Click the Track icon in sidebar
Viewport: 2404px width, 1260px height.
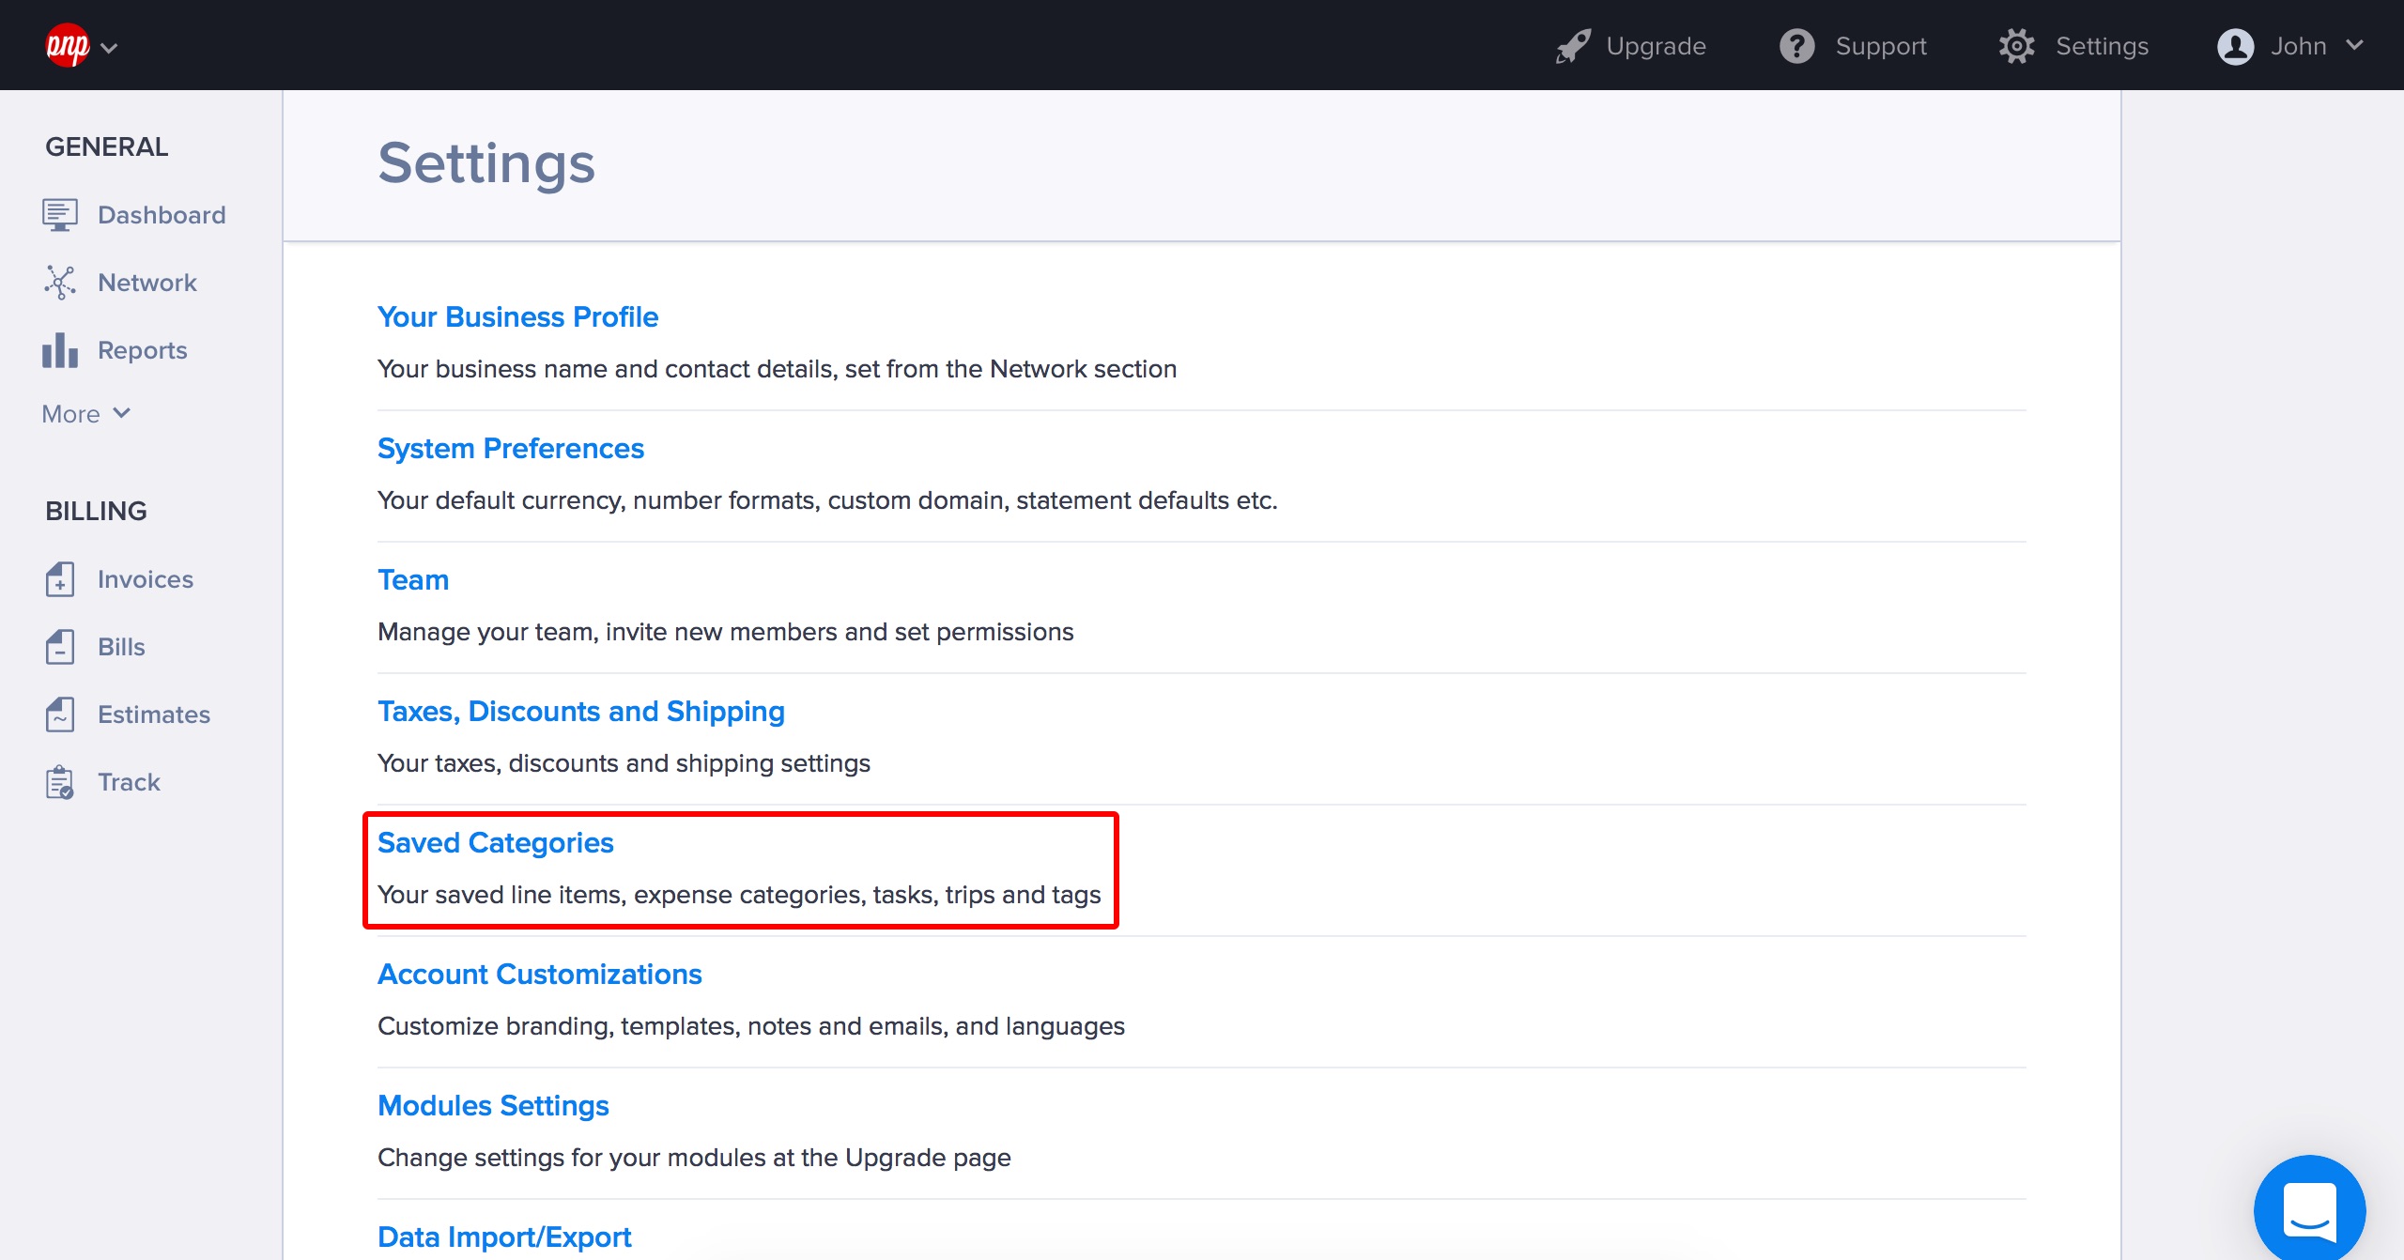[x=57, y=780]
